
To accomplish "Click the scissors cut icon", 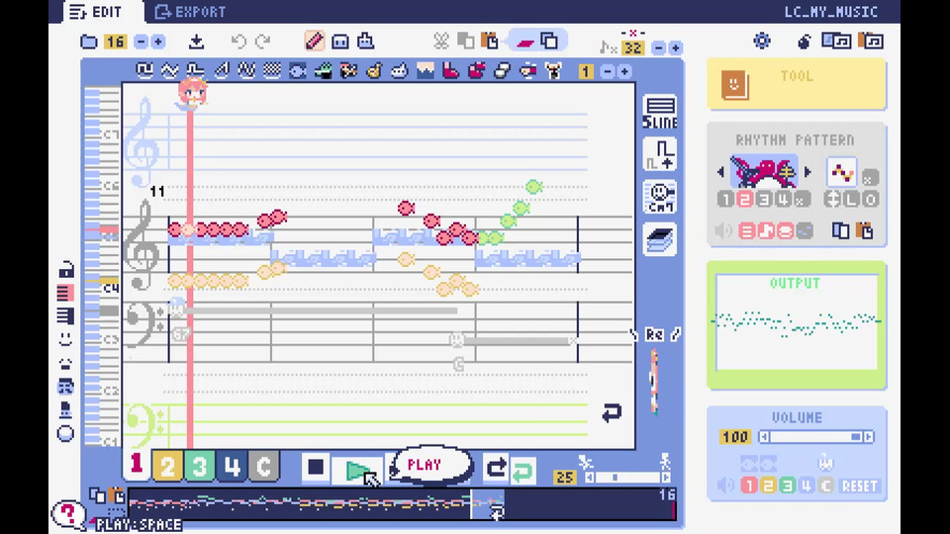I will pos(441,42).
